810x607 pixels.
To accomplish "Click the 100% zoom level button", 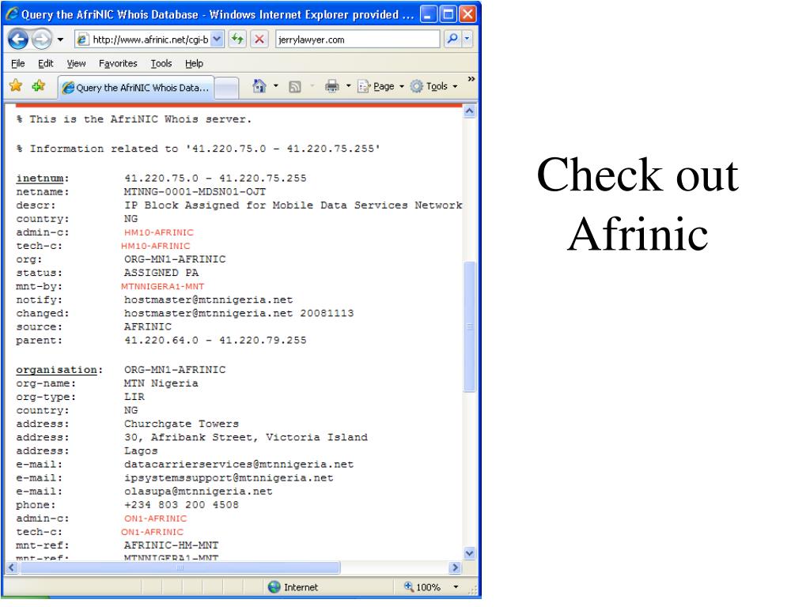I will click(423, 587).
